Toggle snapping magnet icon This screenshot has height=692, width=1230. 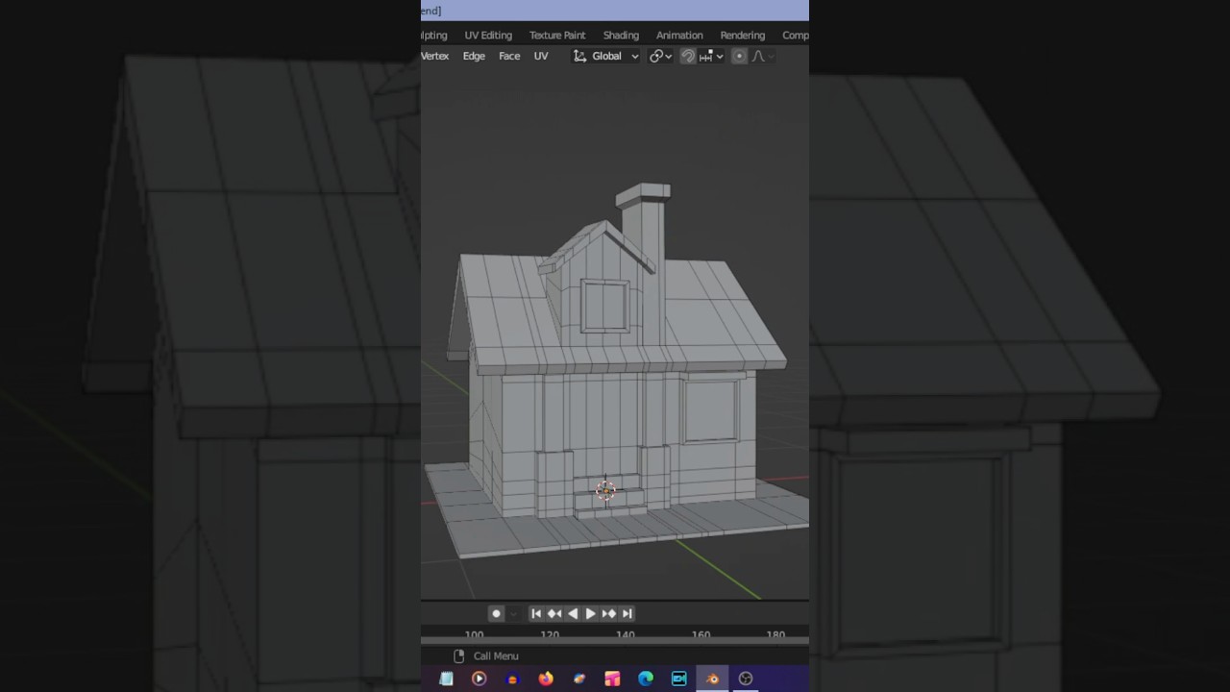pyautogui.click(x=688, y=56)
